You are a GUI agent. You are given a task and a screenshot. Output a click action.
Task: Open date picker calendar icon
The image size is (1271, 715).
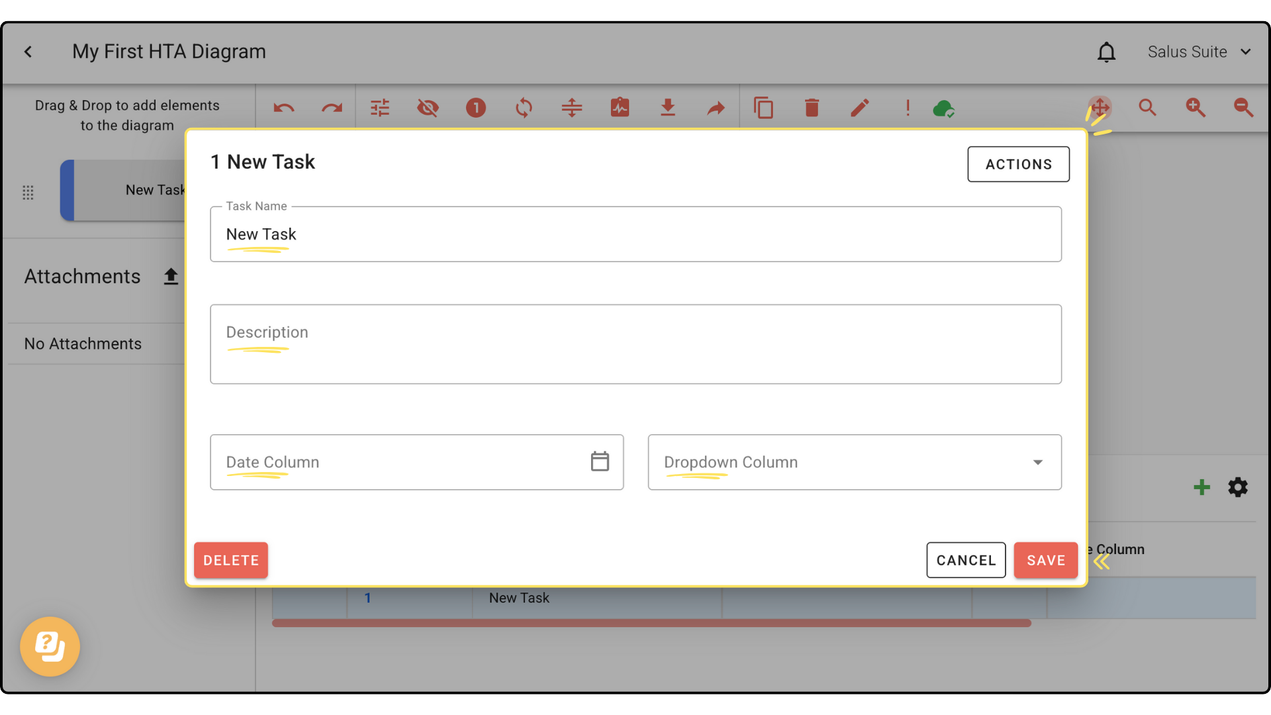pyautogui.click(x=600, y=461)
